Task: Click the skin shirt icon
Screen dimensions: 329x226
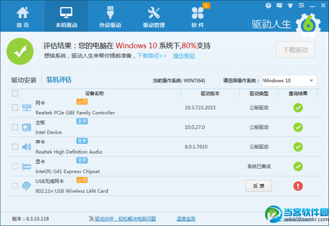Action: (x=290, y=6)
